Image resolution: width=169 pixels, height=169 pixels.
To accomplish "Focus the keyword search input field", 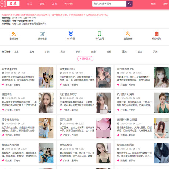I will point(109,4).
